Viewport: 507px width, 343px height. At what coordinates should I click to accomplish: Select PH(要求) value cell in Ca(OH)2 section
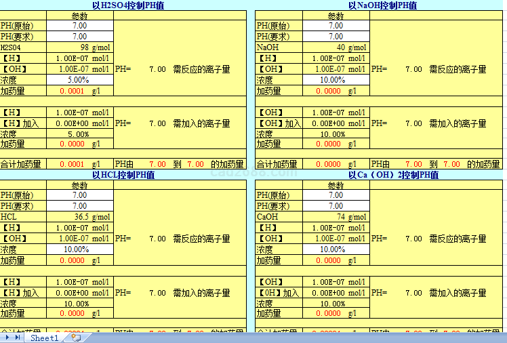click(336, 206)
